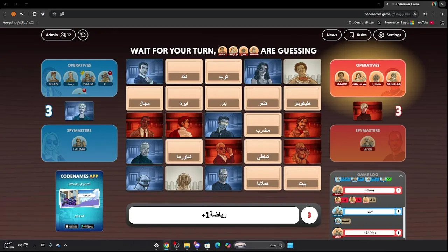The image size is (448, 252).
Task: Click the reset game circular arrow icon
Action: (83, 35)
